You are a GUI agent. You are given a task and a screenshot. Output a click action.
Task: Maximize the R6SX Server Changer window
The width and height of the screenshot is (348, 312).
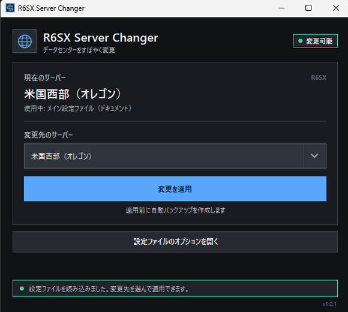click(308, 8)
